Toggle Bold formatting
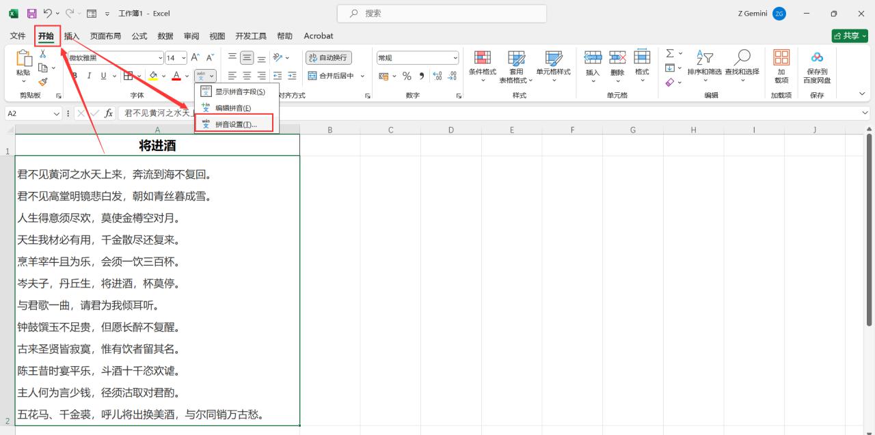Screen dimensions: 875x435 pyautogui.click(x=75, y=76)
